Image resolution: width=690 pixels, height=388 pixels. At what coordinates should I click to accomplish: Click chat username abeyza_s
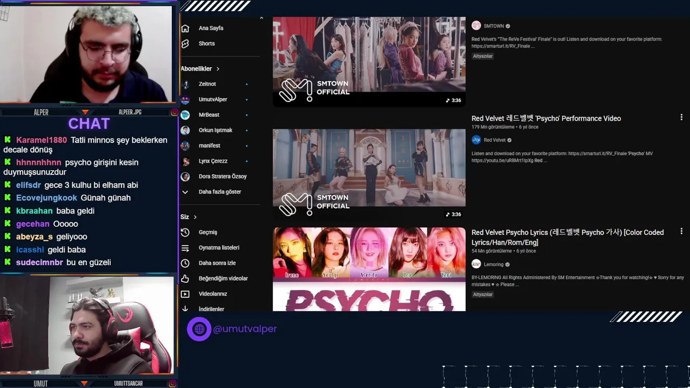coord(34,237)
